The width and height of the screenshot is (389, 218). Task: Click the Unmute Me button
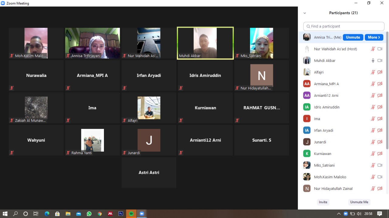click(x=359, y=202)
